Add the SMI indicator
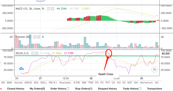 [84, 83]
